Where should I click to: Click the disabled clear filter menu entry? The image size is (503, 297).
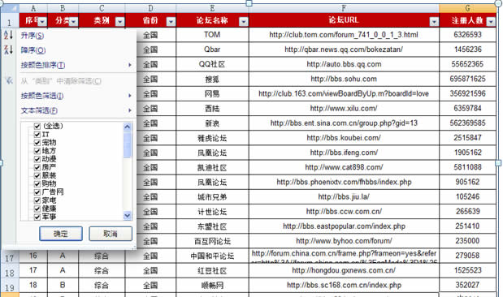point(61,81)
